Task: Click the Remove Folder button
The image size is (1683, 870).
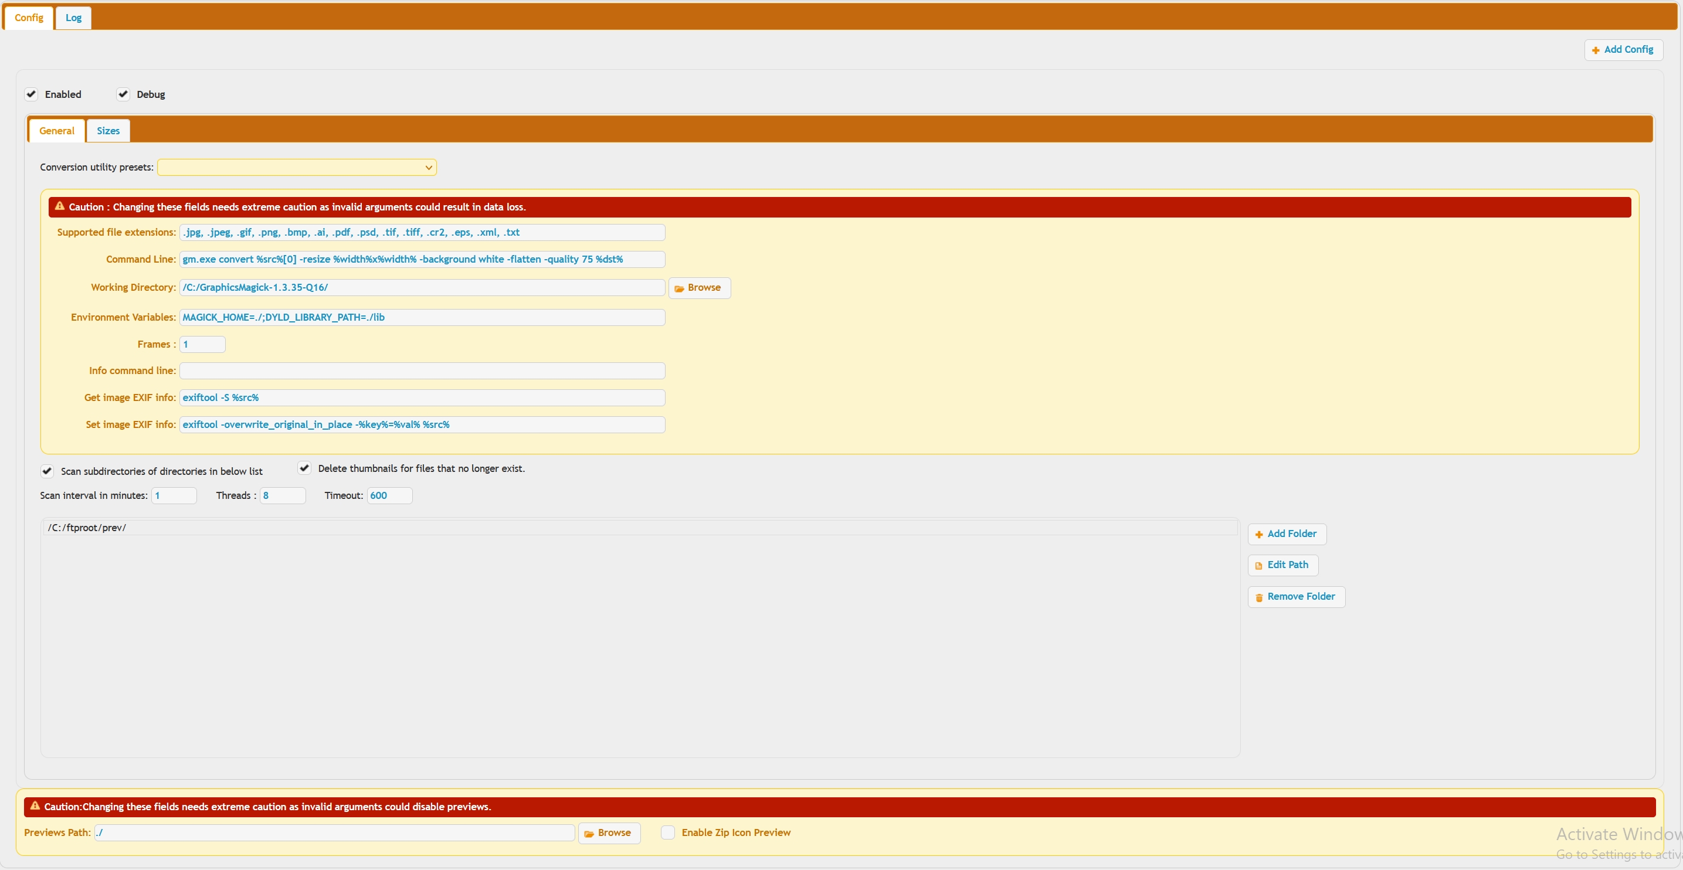Action: 1296,597
